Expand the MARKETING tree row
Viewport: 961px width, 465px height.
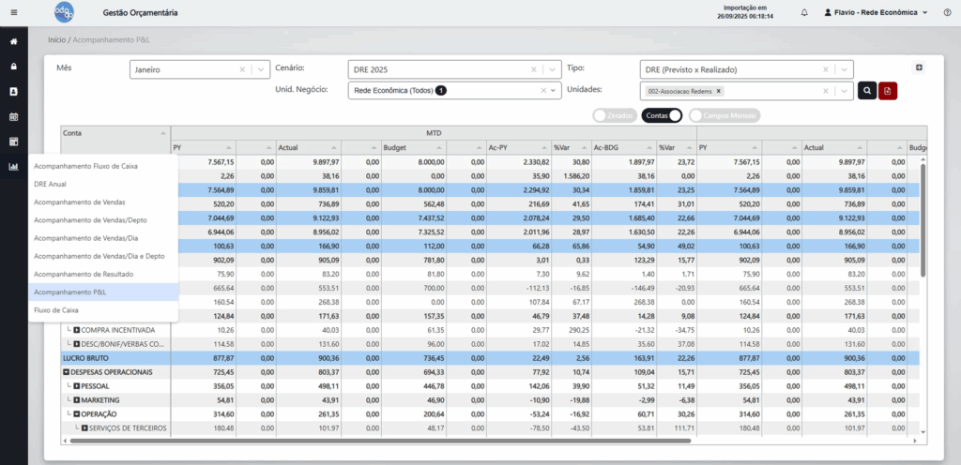77,400
